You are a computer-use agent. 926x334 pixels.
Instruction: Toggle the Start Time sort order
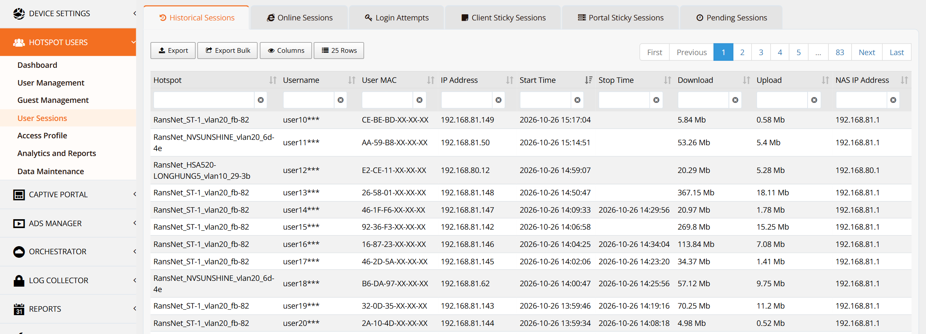pyautogui.click(x=588, y=80)
